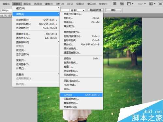
Task: Close the 图像(I) menu in the menu bar
Action: [x=17, y=4]
